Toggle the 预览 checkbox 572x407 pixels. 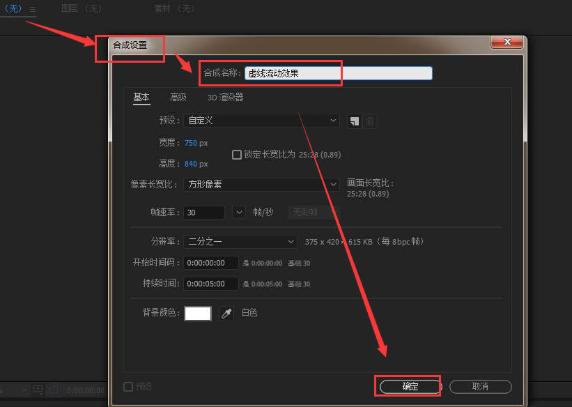(128, 387)
